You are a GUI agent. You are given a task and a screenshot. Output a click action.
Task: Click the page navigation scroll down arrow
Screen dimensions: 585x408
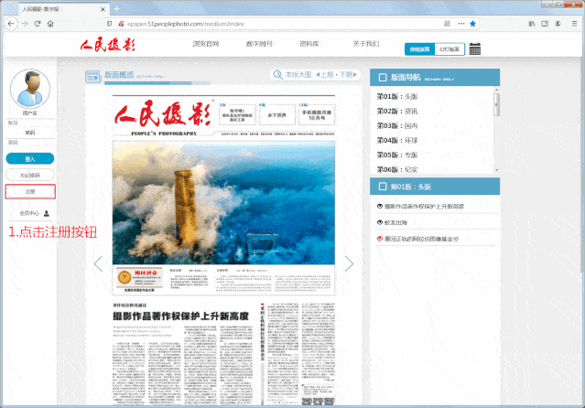click(x=496, y=170)
